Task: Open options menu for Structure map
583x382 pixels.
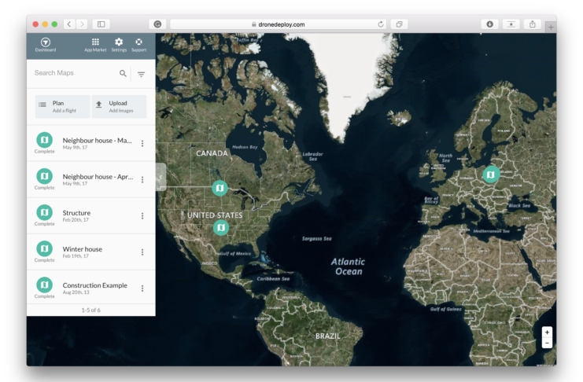Action: (142, 216)
